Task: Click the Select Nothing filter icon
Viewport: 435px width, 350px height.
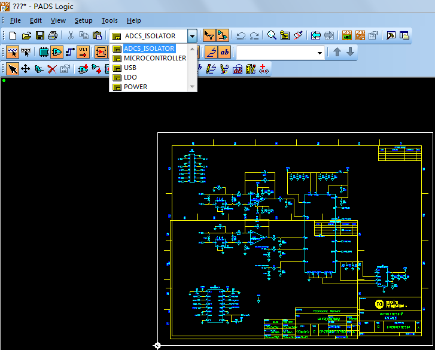Action: click(26, 52)
